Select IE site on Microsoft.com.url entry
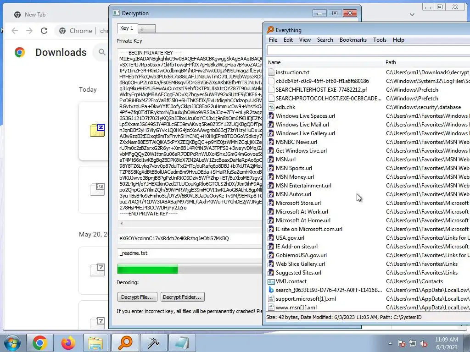 click(309, 229)
